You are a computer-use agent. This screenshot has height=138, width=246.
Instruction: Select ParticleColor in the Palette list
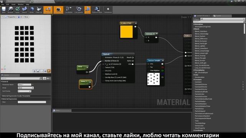coord(199,94)
